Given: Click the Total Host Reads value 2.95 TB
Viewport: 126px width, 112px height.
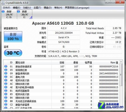Looking at the screenshot, I should (x=113, y=28).
